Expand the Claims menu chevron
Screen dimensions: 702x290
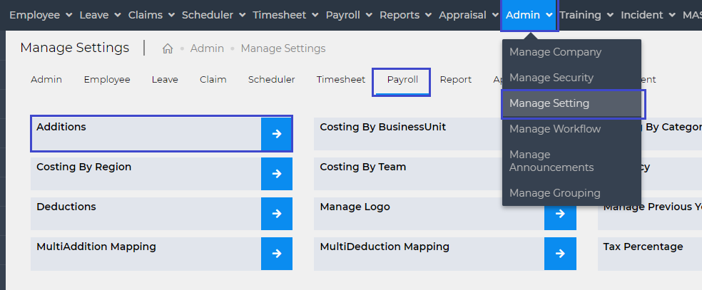(171, 15)
